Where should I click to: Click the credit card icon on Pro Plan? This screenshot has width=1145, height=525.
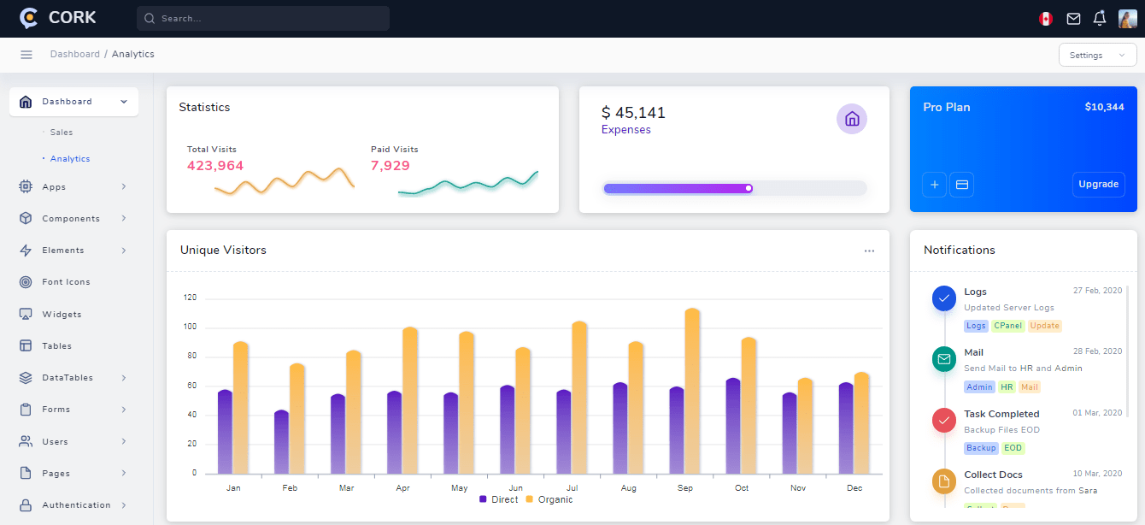tap(961, 185)
